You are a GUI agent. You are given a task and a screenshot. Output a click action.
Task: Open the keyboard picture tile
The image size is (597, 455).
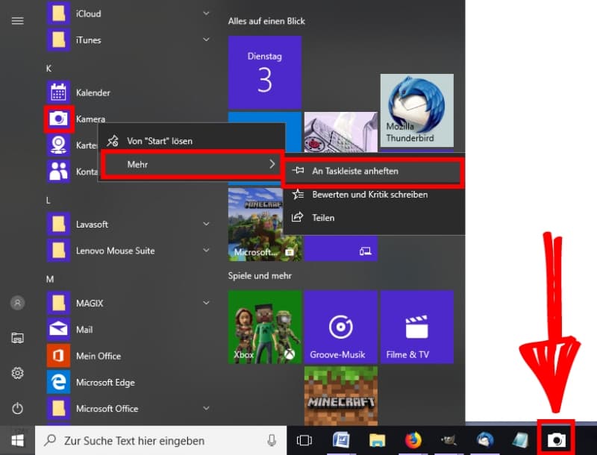[x=341, y=132]
